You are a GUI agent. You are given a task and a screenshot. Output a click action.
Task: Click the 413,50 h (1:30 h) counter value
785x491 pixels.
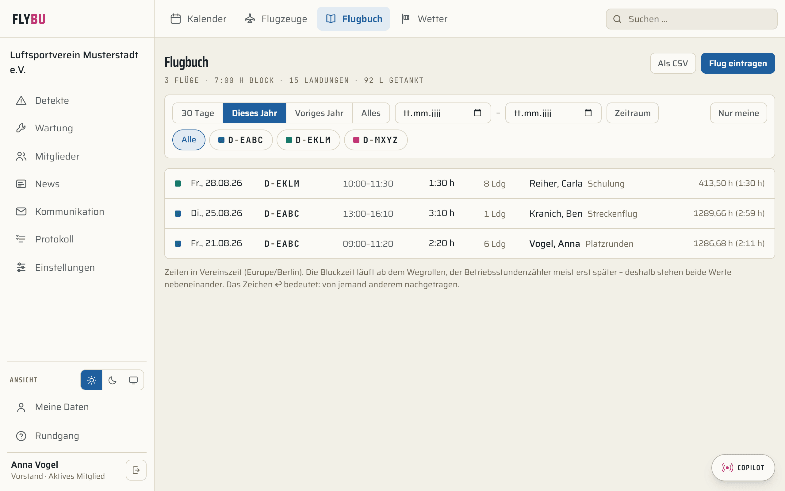tap(731, 183)
